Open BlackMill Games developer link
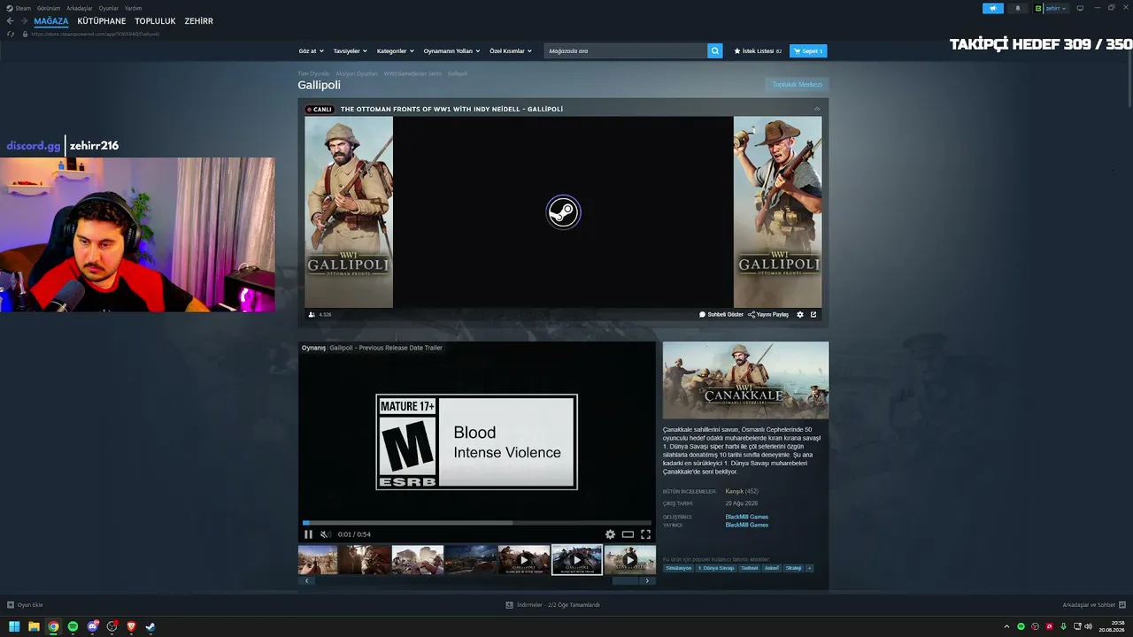1133x637 pixels. (x=747, y=517)
